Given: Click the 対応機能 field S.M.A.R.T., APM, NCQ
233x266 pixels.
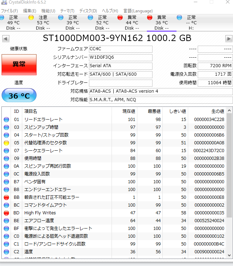Looking at the screenshot, I should coord(161,100).
